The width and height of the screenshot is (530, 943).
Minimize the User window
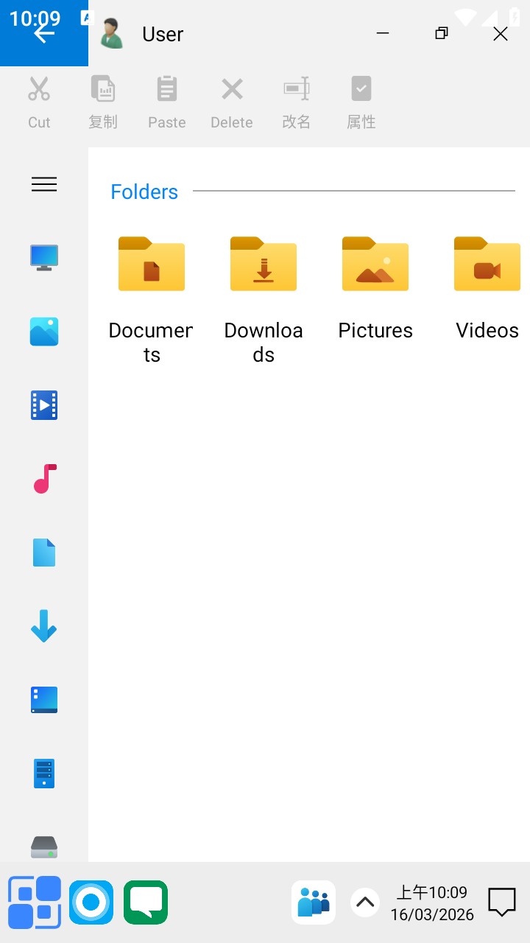coord(382,33)
